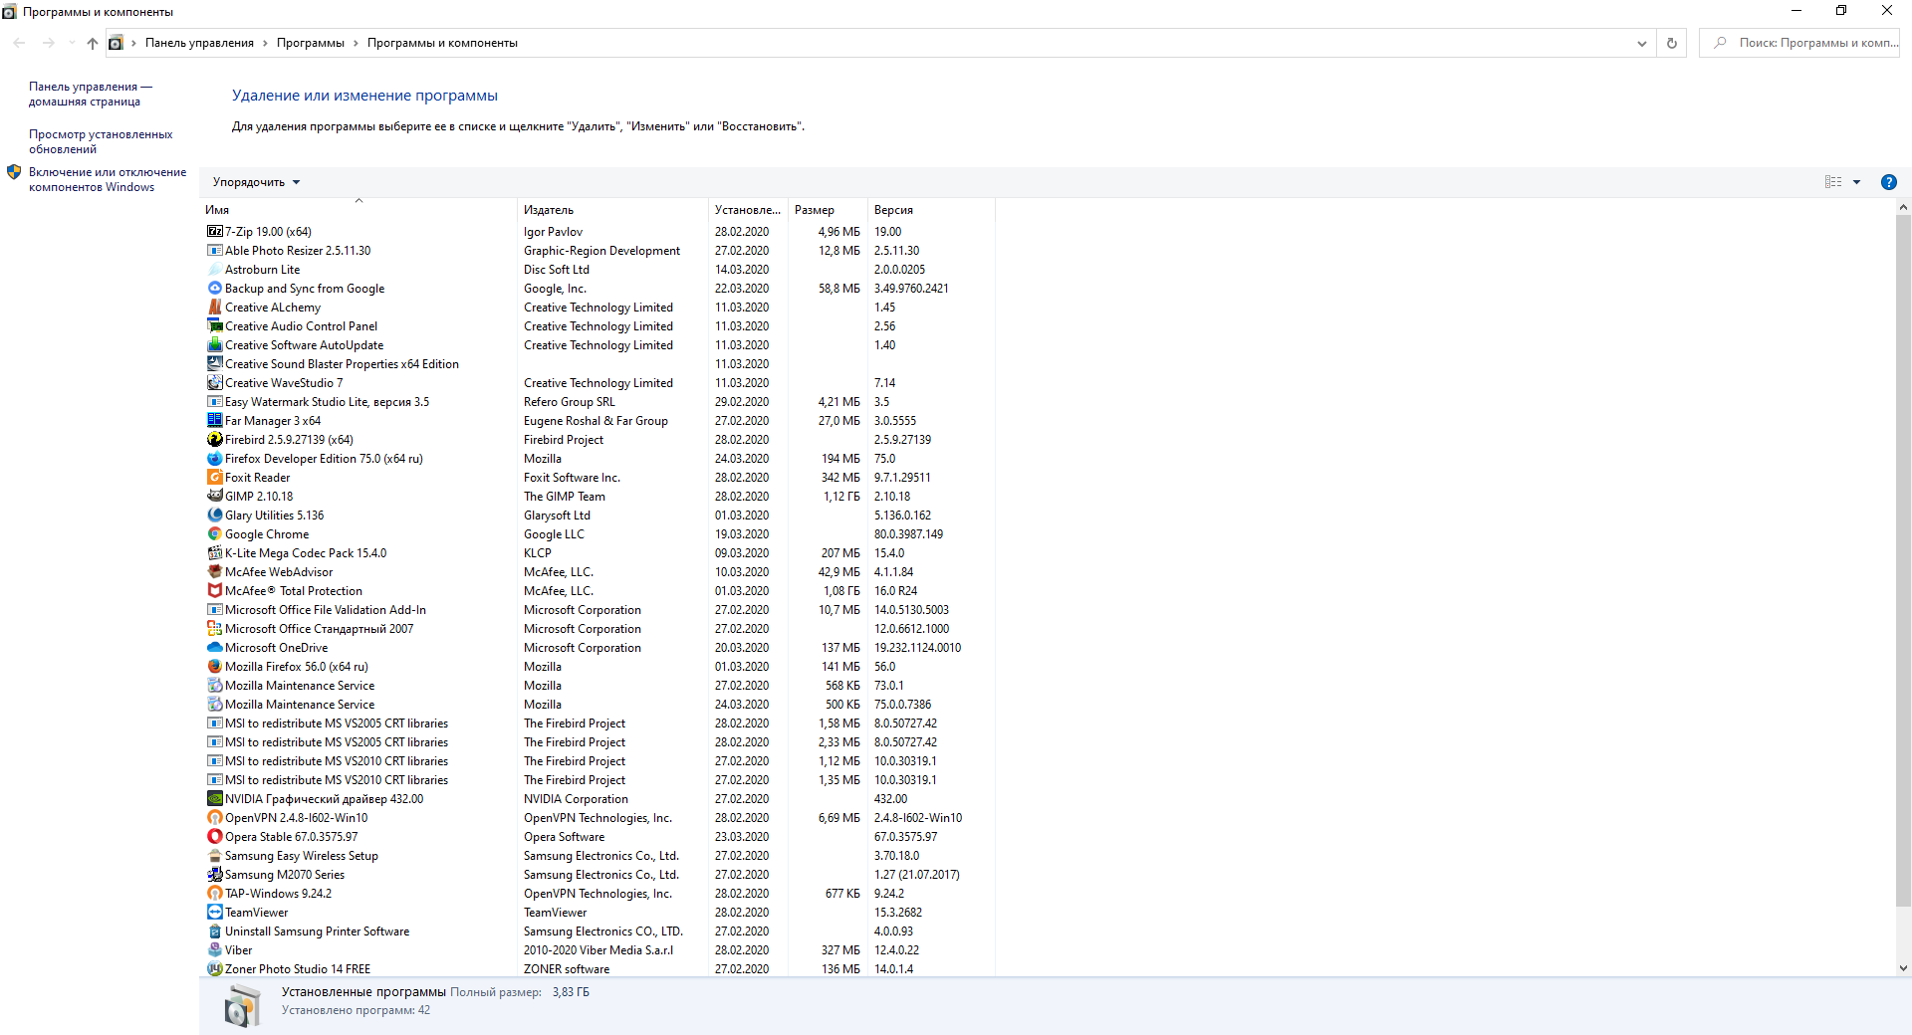Click the 7-Zip 19.00 program icon
Viewport: 1912px width, 1035px height.
[x=214, y=232]
